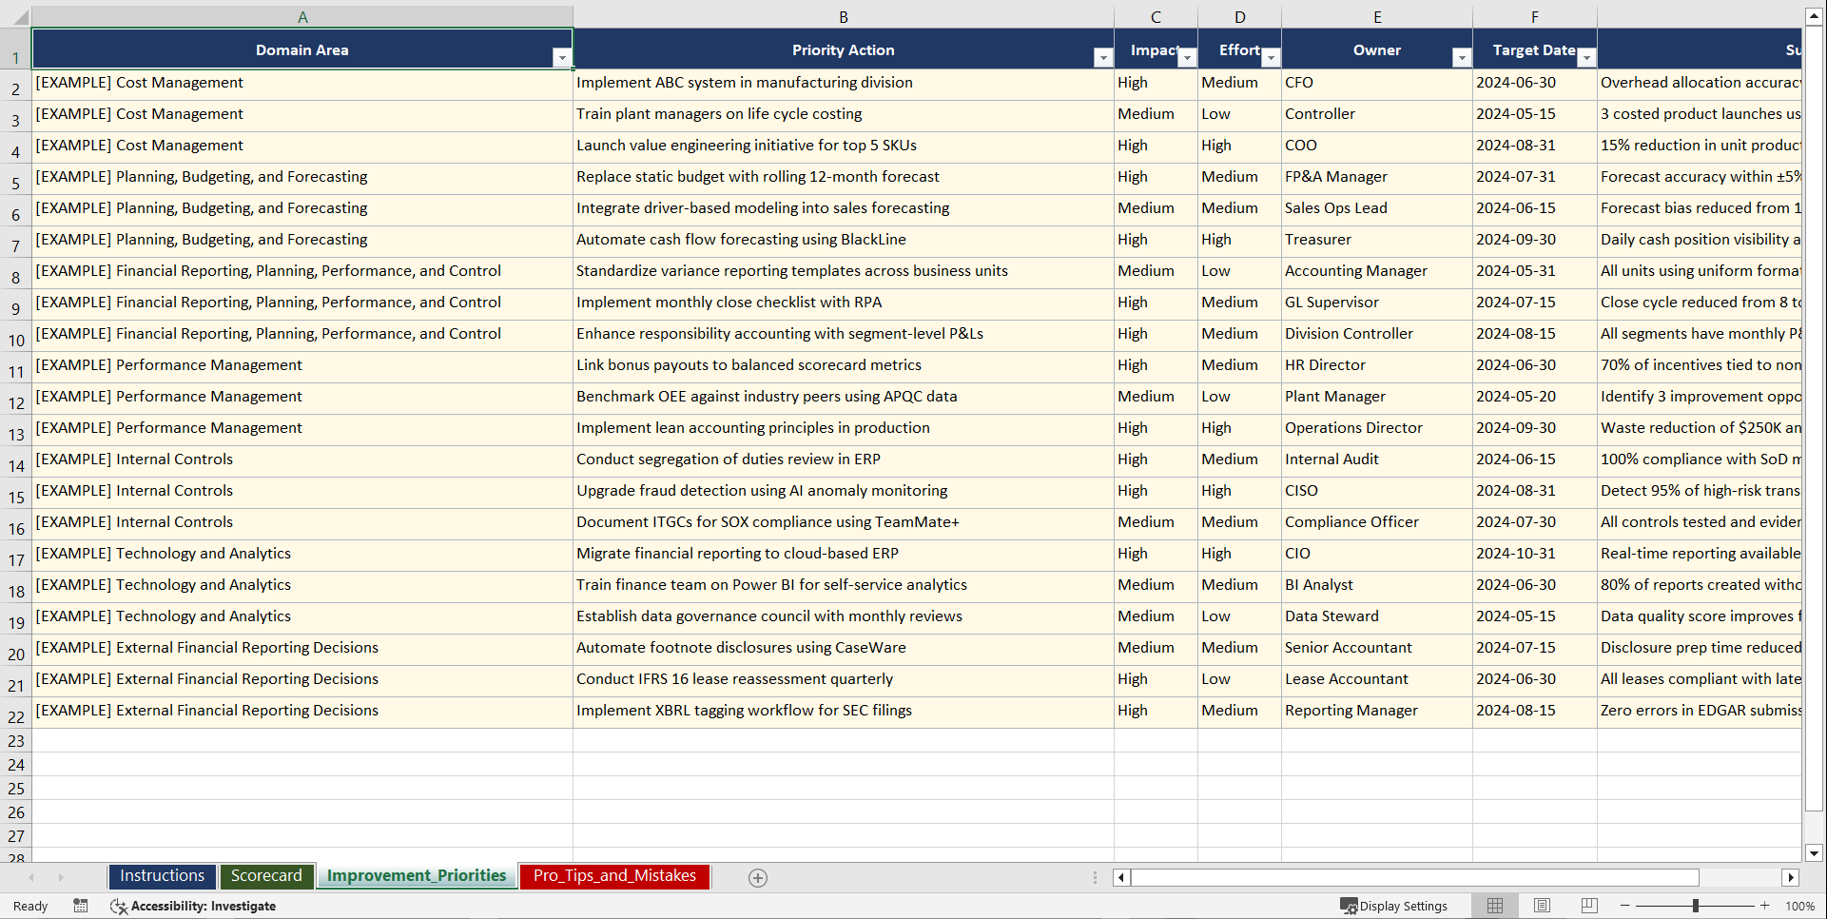Screen dimensions: 1827x919
Task: Open the Domain Area filter dropdown
Action: (563, 57)
